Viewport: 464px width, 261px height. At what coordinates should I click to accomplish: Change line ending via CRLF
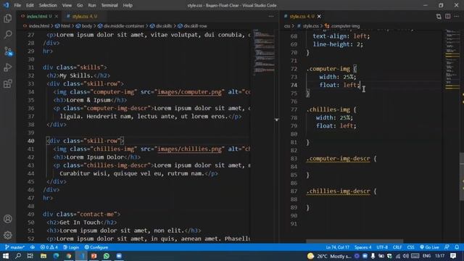(x=397, y=247)
